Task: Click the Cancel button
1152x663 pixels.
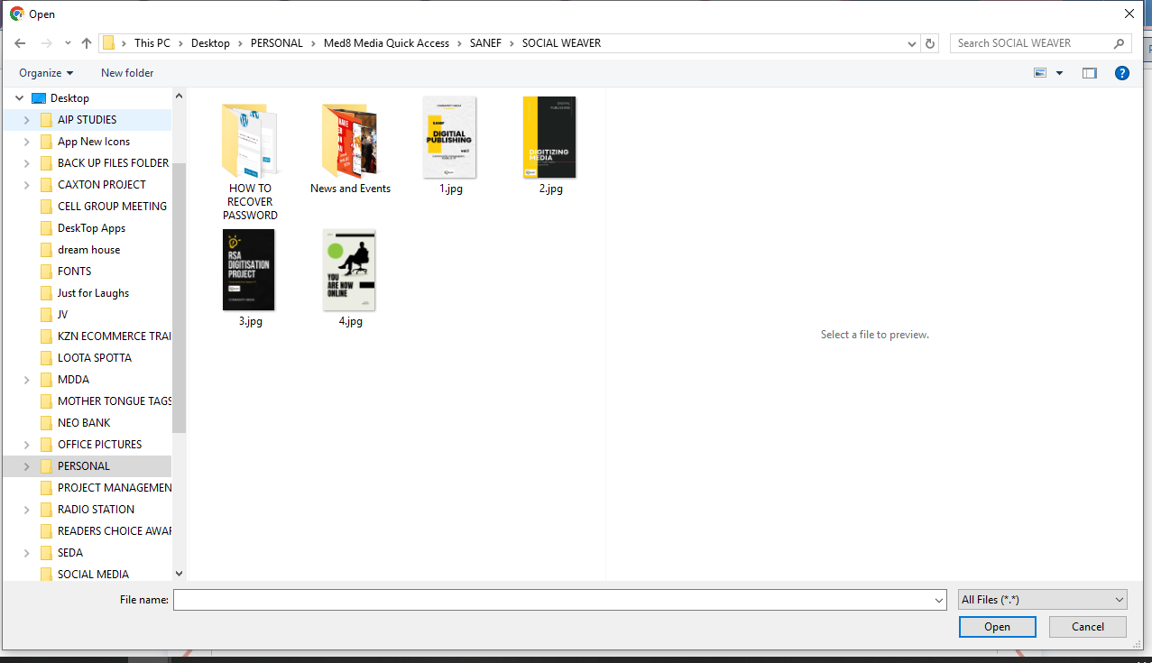Action: (1088, 627)
